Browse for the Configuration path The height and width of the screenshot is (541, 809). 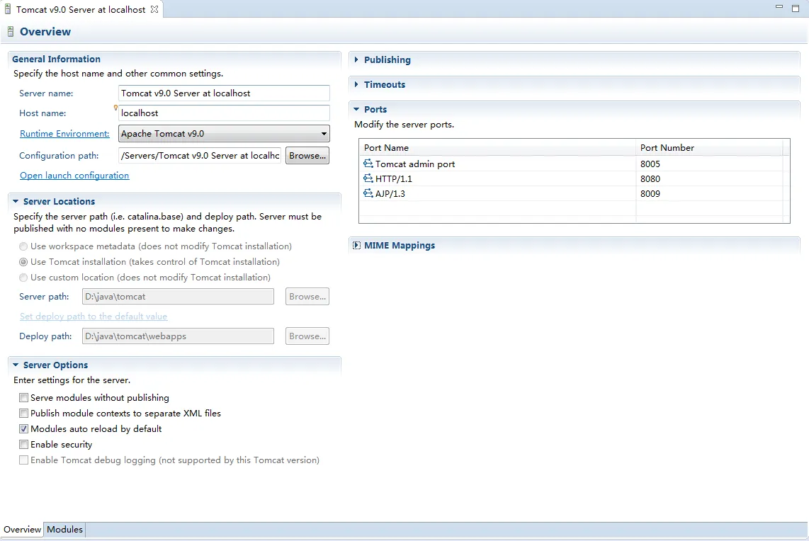pyautogui.click(x=307, y=156)
